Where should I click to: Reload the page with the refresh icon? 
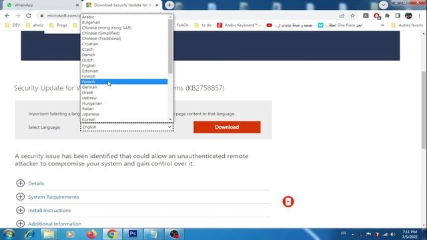pos(29,16)
